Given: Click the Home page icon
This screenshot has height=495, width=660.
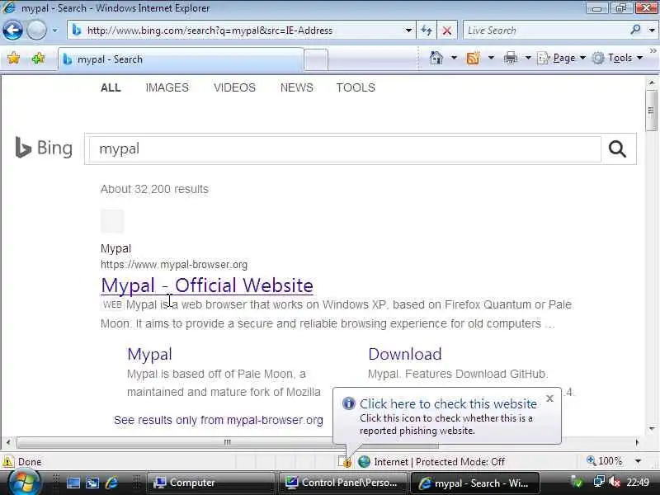Looking at the screenshot, I should [x=436, y=58].
